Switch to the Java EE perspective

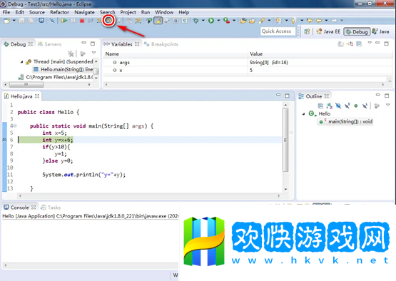click(328, 31)
